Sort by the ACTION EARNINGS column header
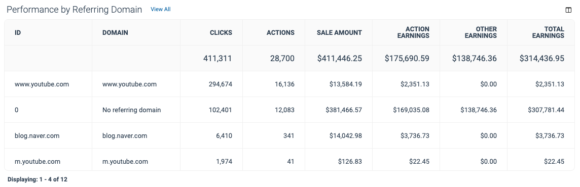Viewport: 580px width, 187px height. pyautogui.click(x=413, y=32)
